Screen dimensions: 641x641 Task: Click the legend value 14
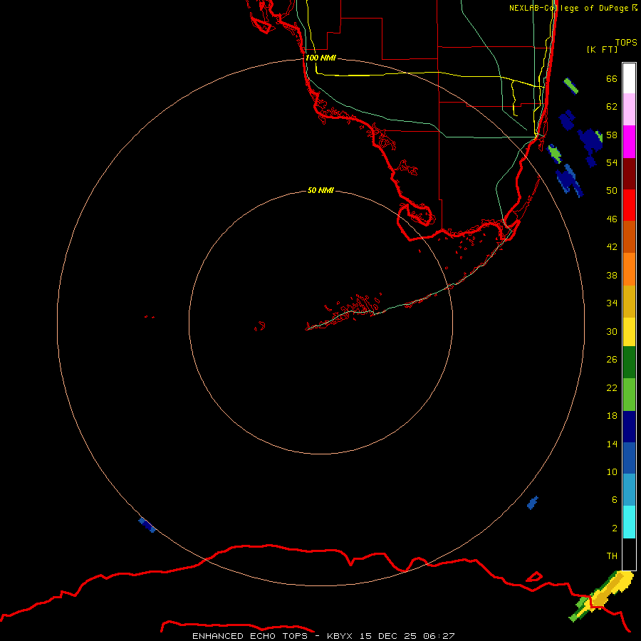[612, 444]
